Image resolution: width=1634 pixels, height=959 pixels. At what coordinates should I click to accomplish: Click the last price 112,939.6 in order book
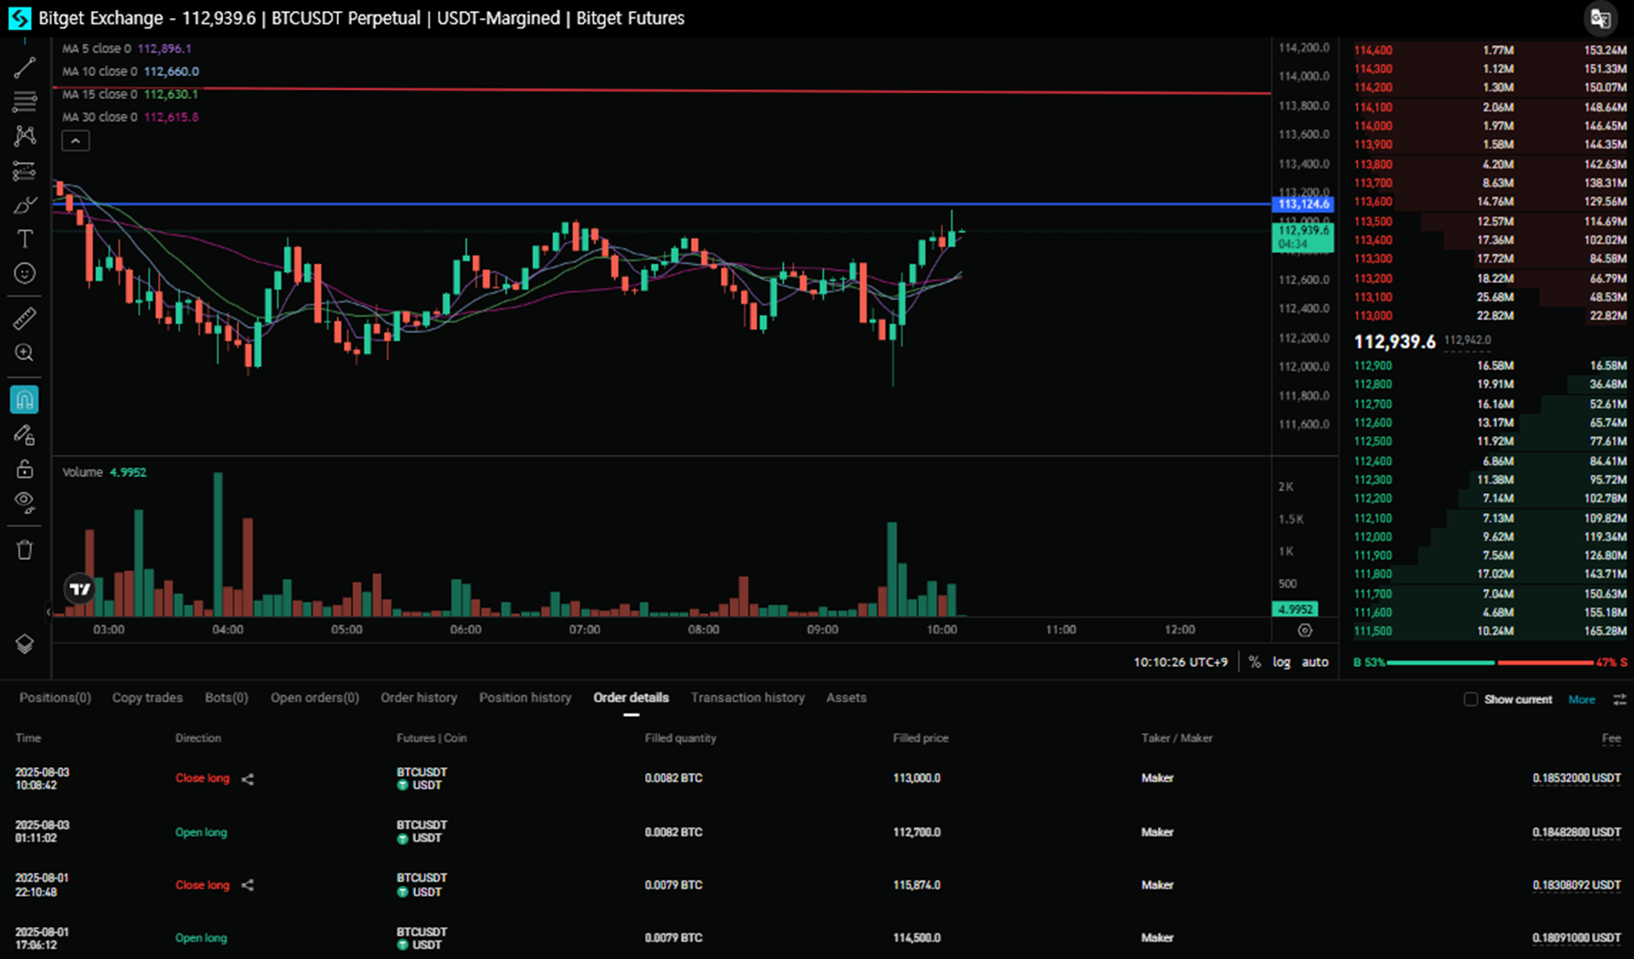(1395, 342)
